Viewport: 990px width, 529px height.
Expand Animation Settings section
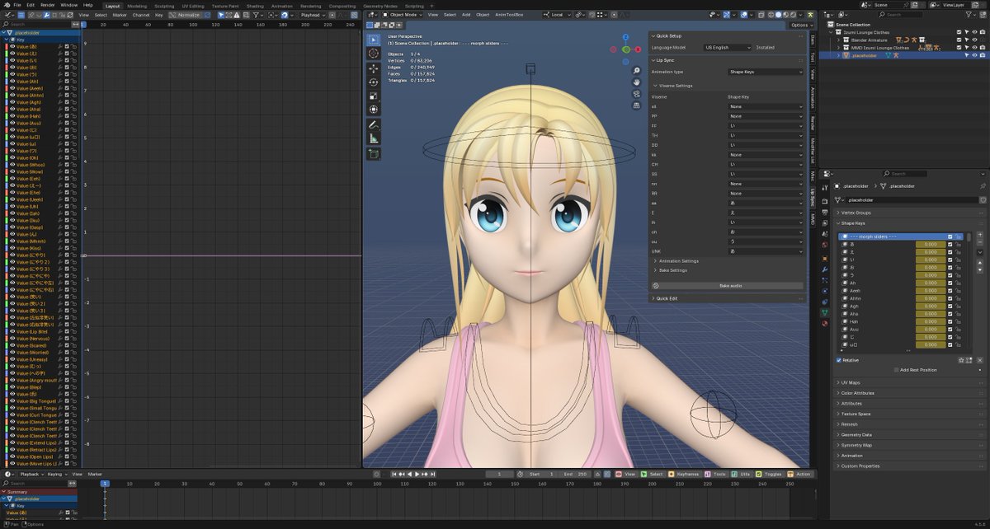tap(678, 261)
